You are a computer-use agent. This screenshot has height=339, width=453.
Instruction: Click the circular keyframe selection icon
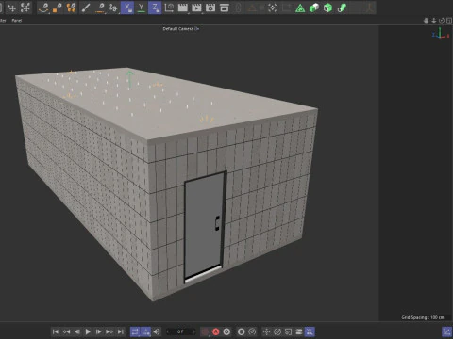click(226, 331)
